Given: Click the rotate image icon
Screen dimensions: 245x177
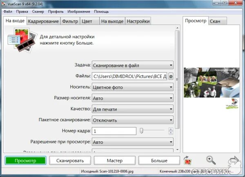Looking at the screenshot, I should [188, 160].
